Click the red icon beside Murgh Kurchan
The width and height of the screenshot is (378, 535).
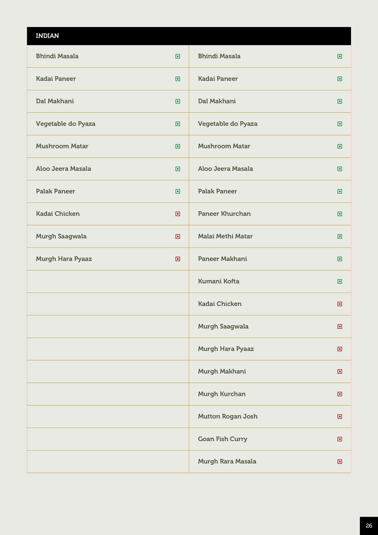(340, 394)
